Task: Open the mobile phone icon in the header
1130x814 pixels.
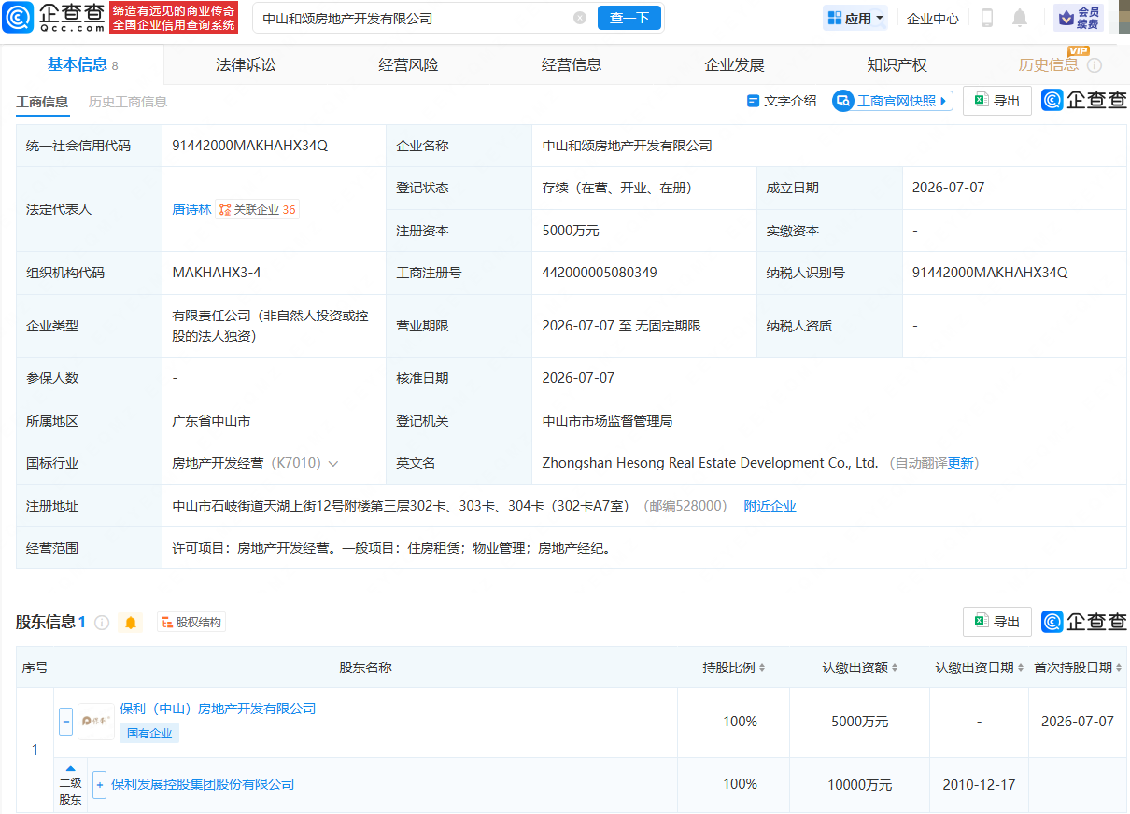Action: 986,18
